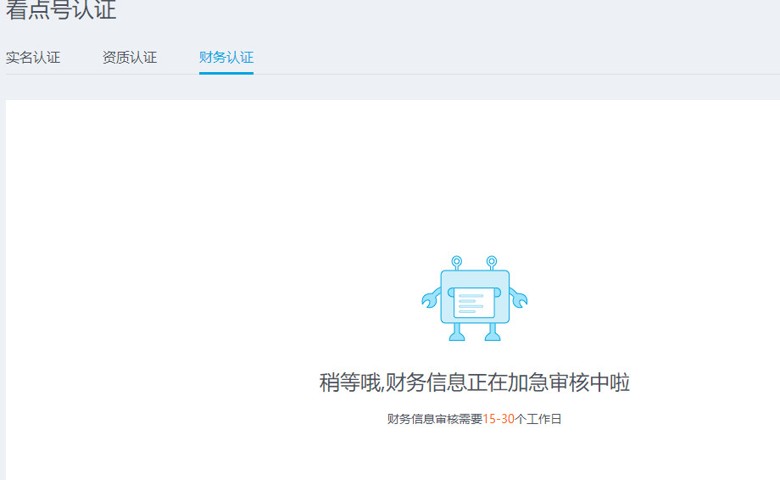780x480 pixels.
Task: Click the blue robot review illustration
Action: pyautogui.click(x=475, y=299)
